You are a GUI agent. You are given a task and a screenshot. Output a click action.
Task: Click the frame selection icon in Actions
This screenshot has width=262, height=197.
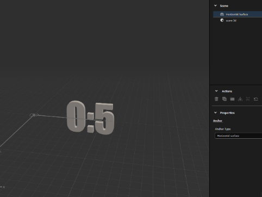(x=248, y=99)
